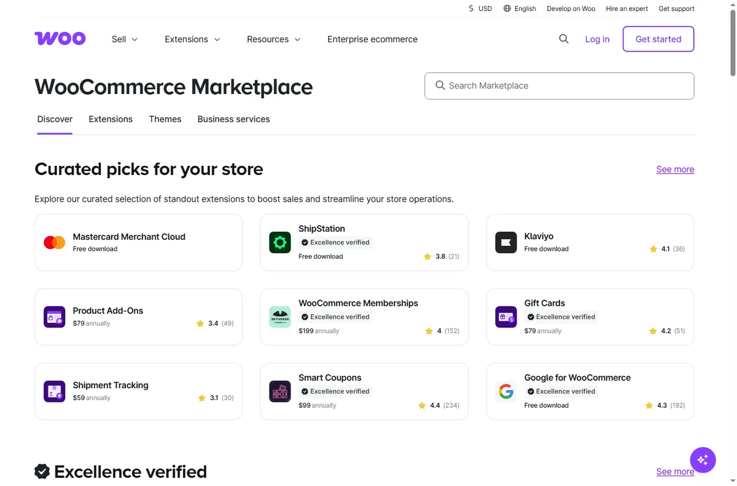The height and width of the screenshot is (486, 737).
Task: Open the sparkle AI assistant button
Action: pyautogui.click(x=703, y=460)
